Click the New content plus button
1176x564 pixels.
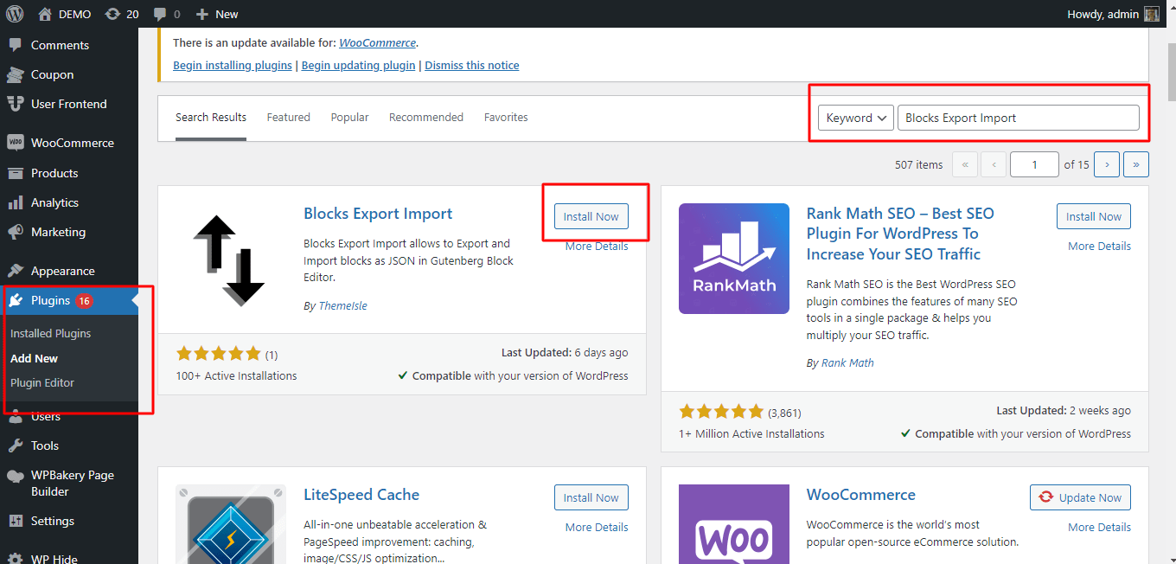pos(217,14)
